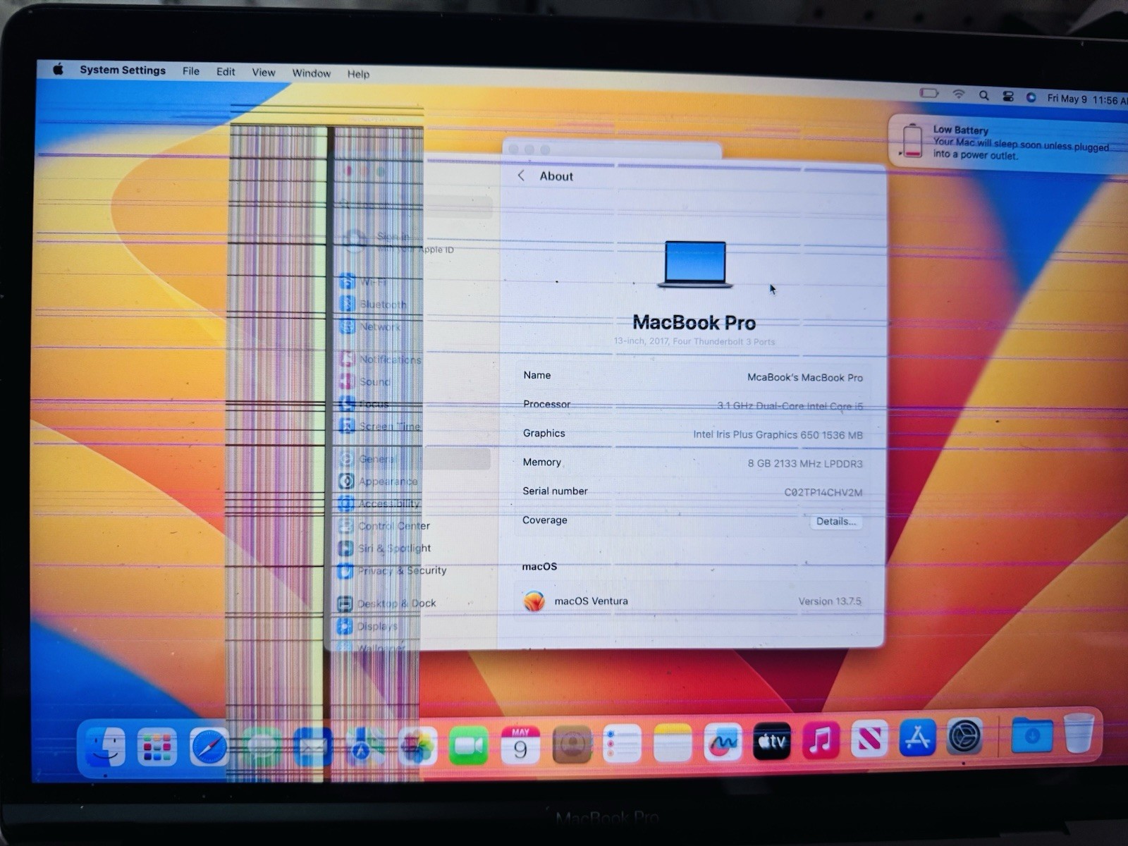The height and width of the screenshot is (846, 1128).
Task: Open Contacts from the Dock
Action: point(572,744)
